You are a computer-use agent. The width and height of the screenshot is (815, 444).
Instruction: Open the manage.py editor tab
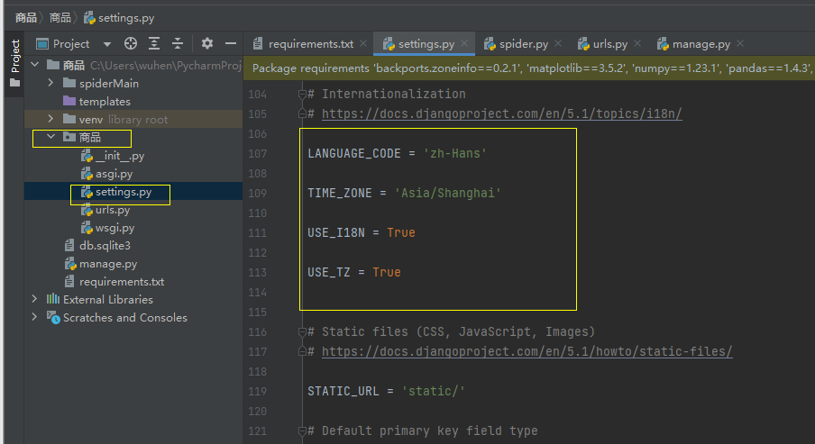coord(701,43)
